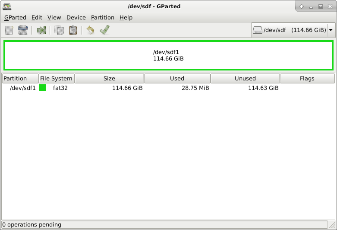Click the Apply all operations checkmark
This screenshot has width=337, height=230.
click(105, 30)
